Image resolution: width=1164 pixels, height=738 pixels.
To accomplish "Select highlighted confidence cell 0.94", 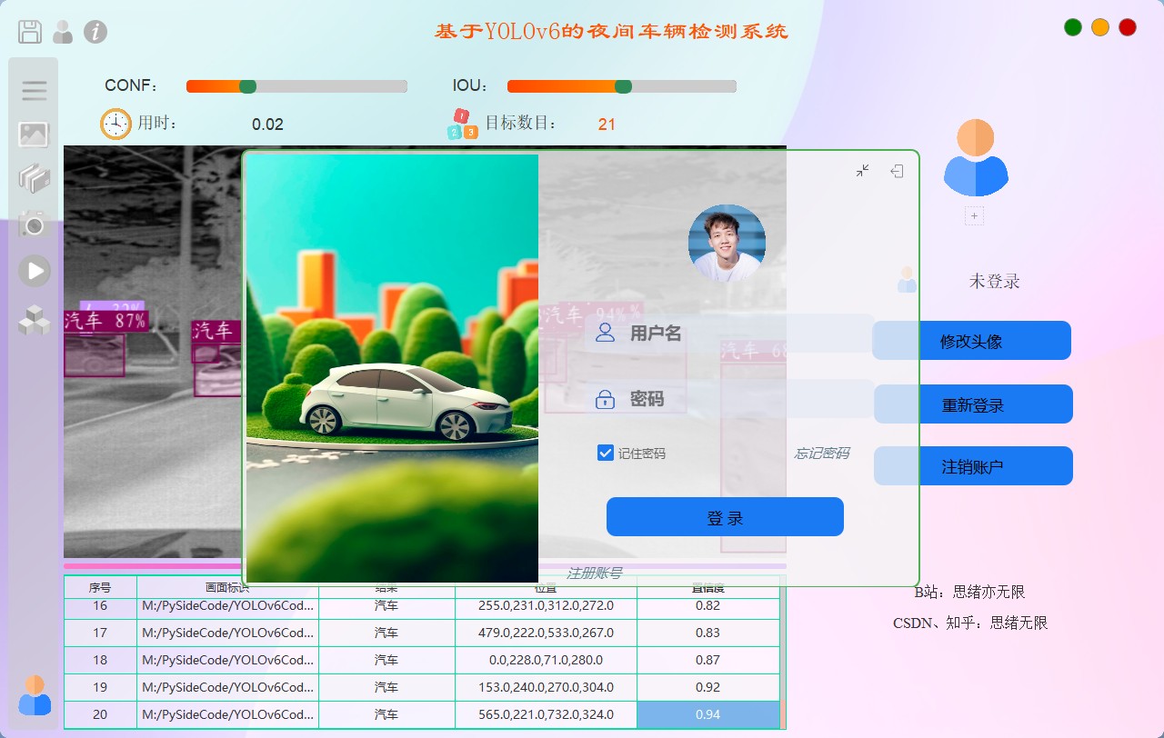I will tap(707, 714).
